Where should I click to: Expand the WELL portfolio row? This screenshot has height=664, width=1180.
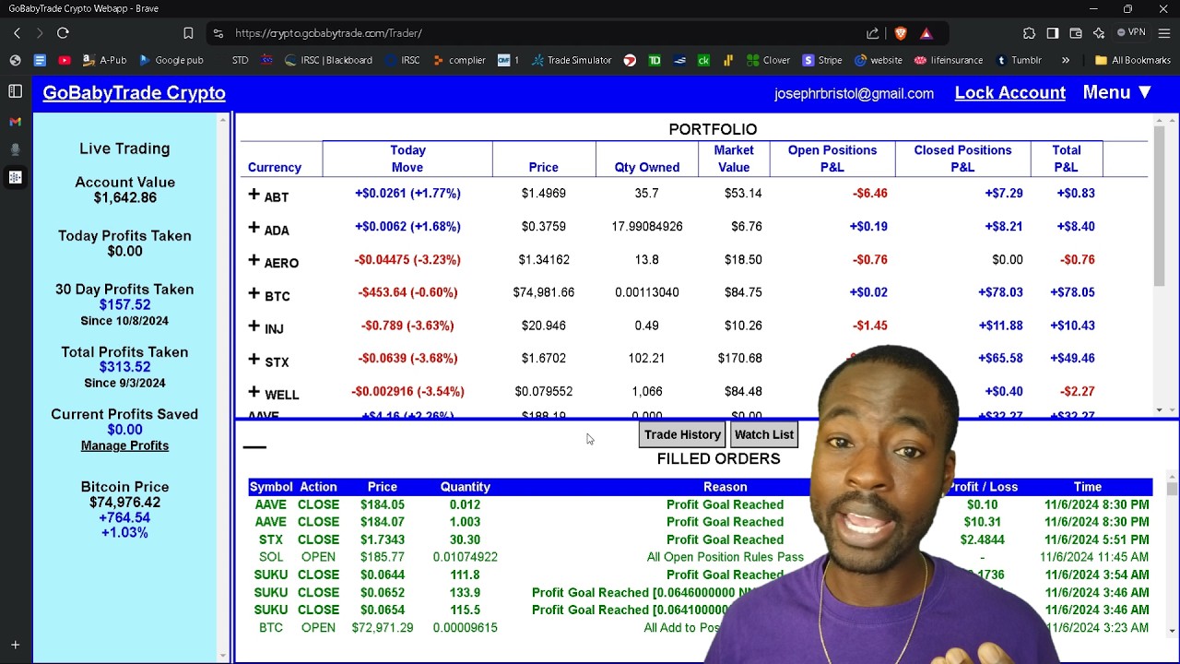(254, 393)
